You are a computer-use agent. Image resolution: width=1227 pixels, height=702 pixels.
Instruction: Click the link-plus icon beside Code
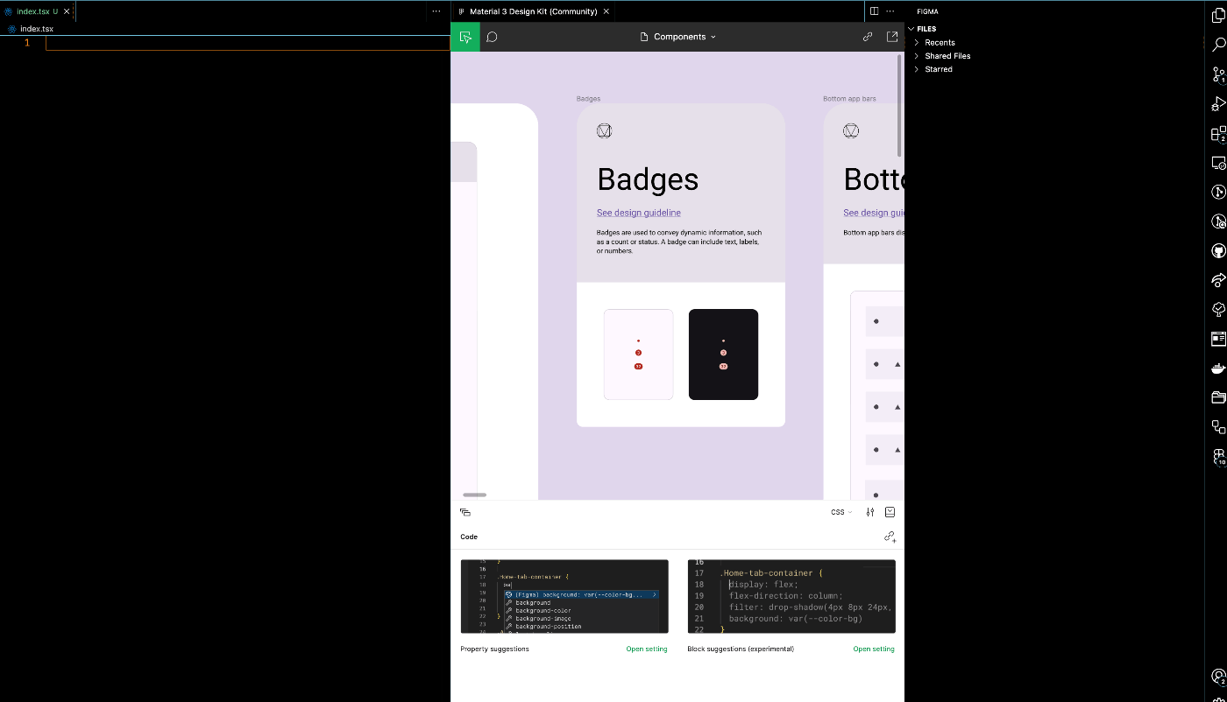pos(890,537)
